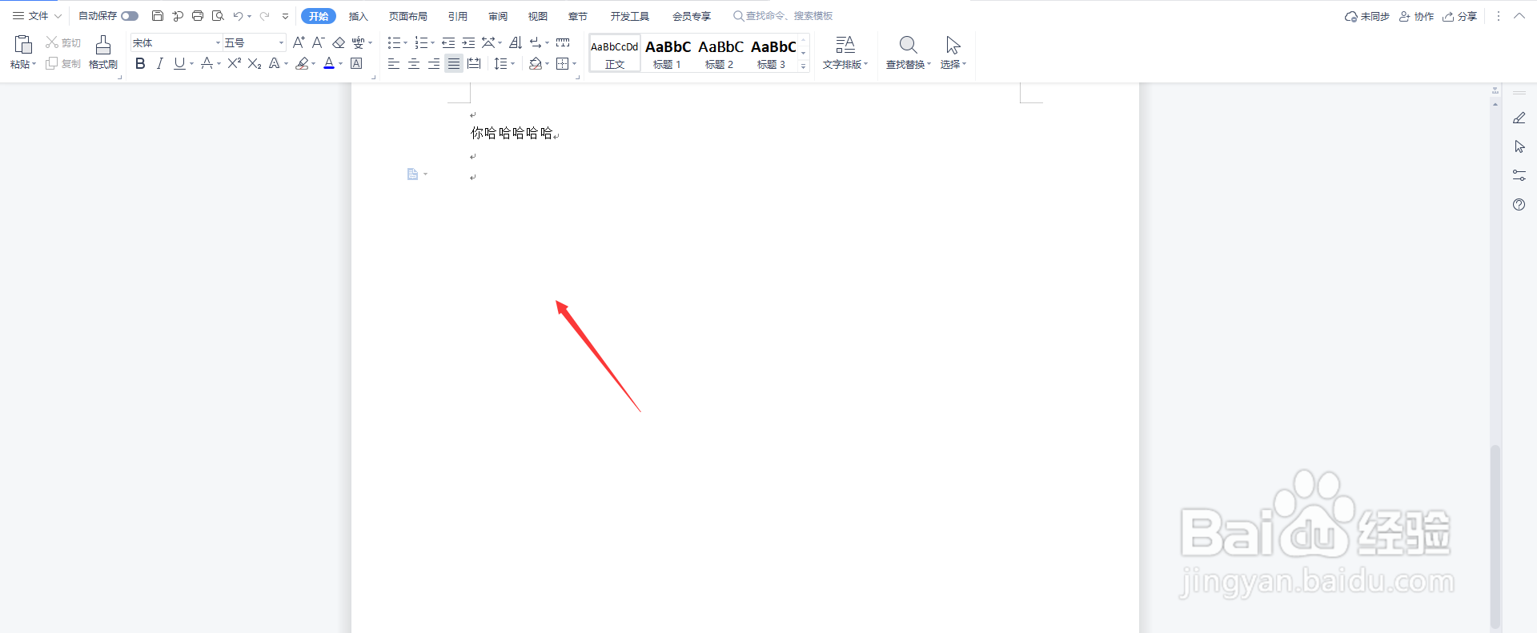This screenshot has width=1537, height=633.
Task: Activate the 格式刷 format painter
Action: point(103,53)
